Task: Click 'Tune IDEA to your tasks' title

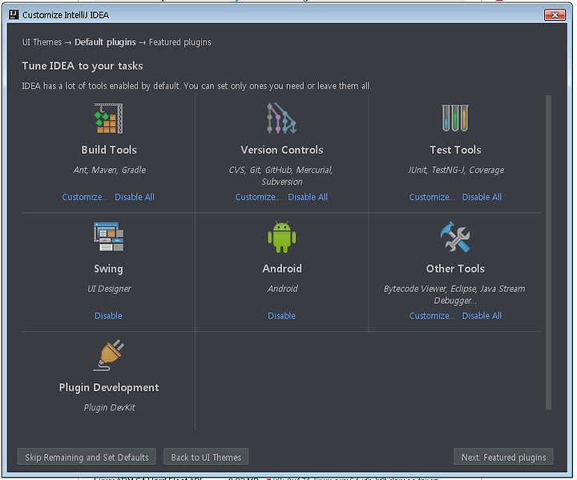Action: click(83, 66)
